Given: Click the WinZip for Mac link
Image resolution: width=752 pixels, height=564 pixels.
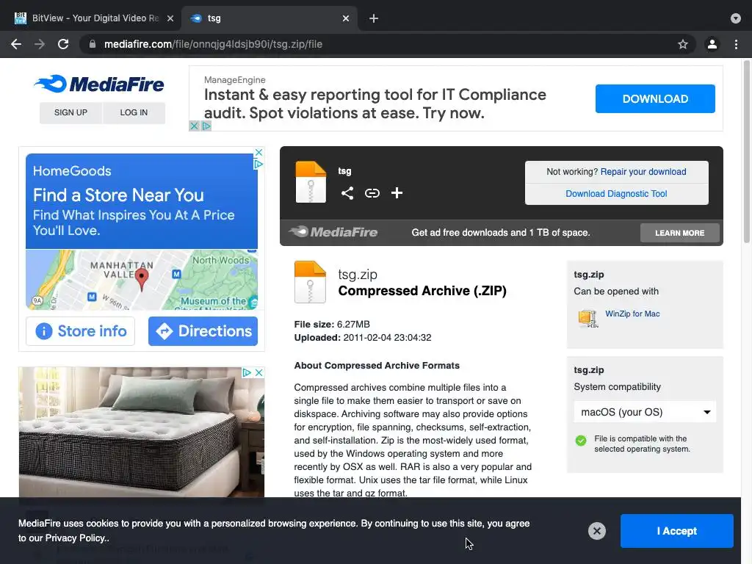Looking at the screenshot, I should coord(632,314).
